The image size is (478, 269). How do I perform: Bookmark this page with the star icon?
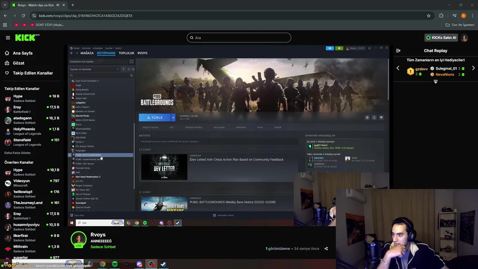pos(429,16)
